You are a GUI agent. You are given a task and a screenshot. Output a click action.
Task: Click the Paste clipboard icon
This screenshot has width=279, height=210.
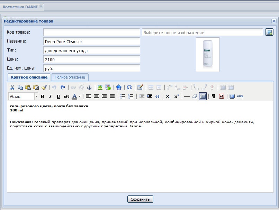[28, 87]
